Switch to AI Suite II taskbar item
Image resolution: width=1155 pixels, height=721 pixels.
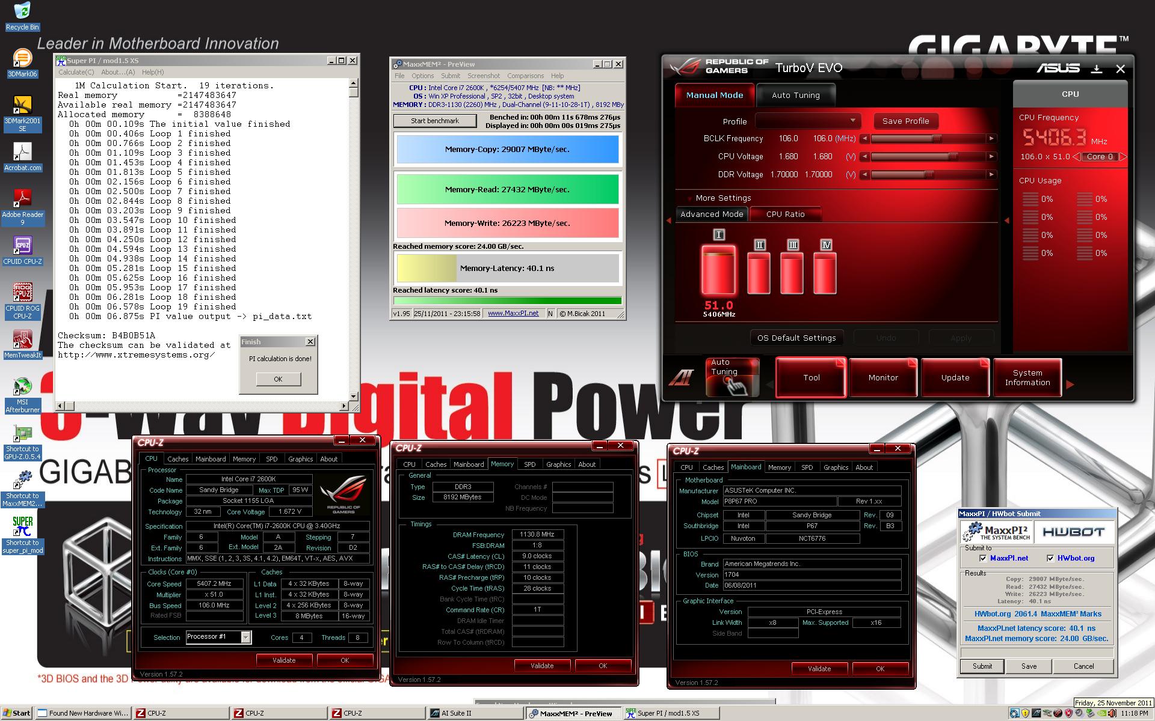click(x=475, y=713)
